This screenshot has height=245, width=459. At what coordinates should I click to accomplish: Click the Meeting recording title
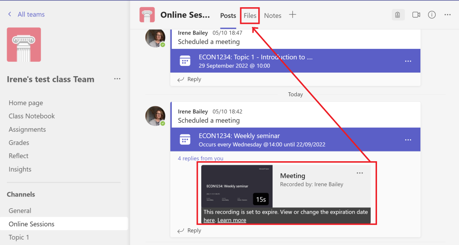292,176
